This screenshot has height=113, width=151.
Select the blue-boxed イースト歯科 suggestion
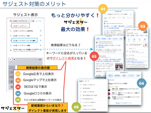(x=24, y=40)
